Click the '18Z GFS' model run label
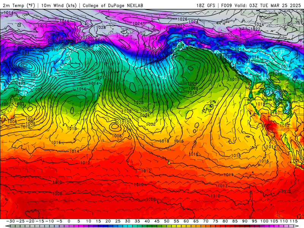 click(206, 5)
